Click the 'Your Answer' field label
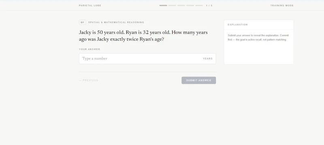This screenshot has height=145, width=324. click(x=90, y=49)
